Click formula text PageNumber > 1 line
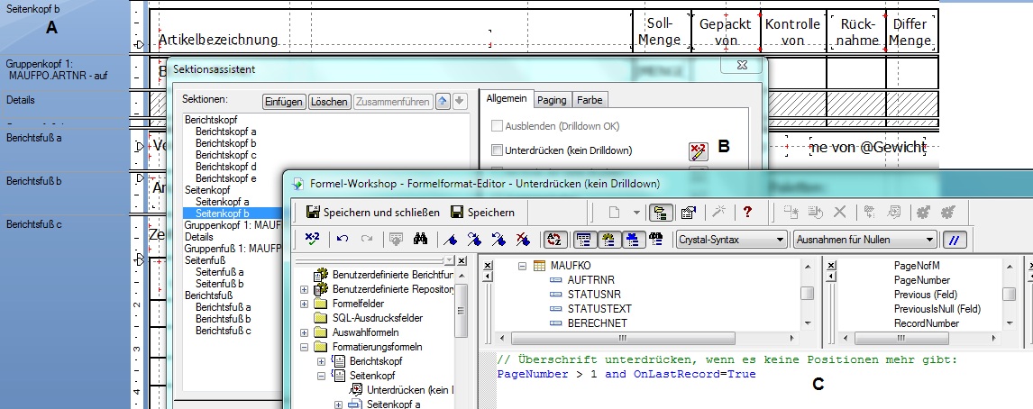Screen dimensions: 1033x409 (x=626, y=374)
